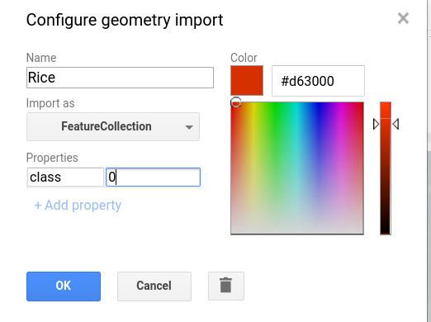This screenshot has height=322, width=431.
Task: Click the trash delete icon button
Action: (x=226, y=286)
